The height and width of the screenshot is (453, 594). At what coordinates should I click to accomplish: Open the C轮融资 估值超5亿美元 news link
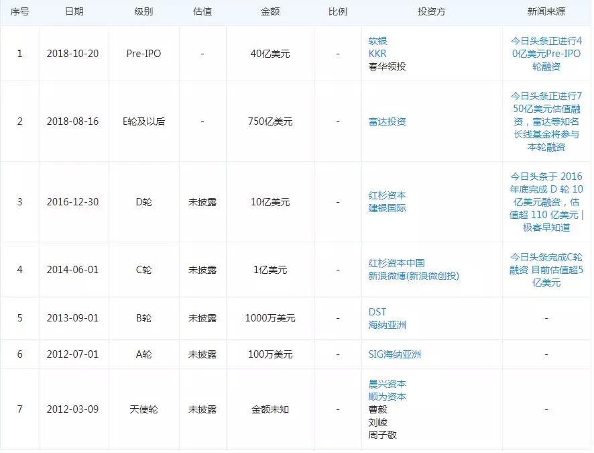click(x=547, y=270)
